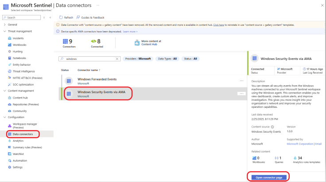Click the Email support link
The width and height of the screenshot is (326, 182).
point(318,144)
